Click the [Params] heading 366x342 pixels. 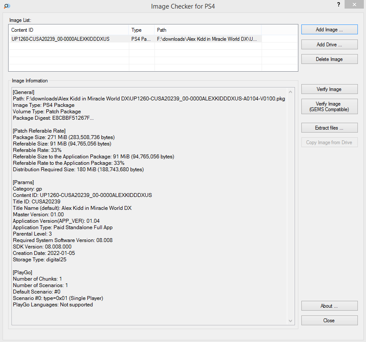(x=24, y=182)
